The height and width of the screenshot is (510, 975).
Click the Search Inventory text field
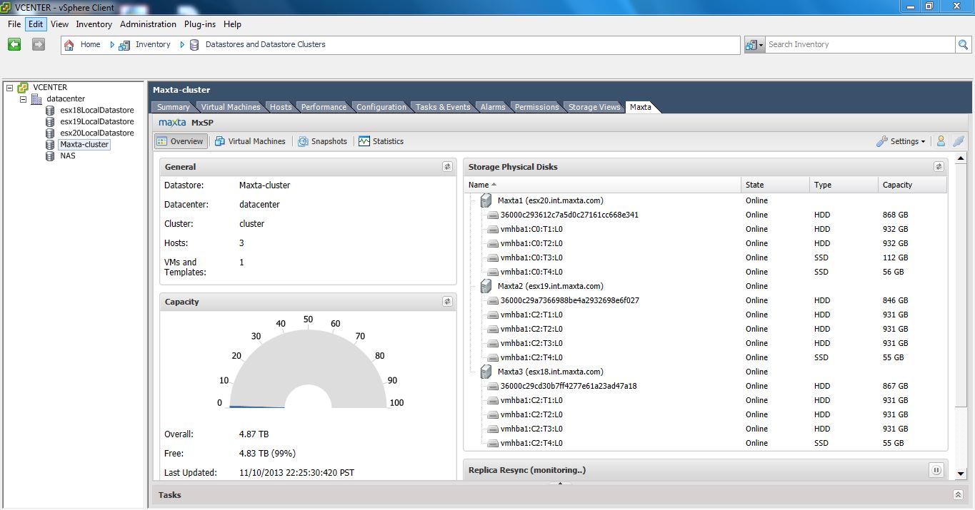(857, 44)
